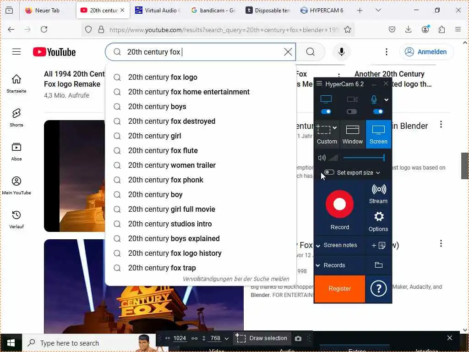Open the YouTube hamburger guide menu
Image resolution: width=469 pixels, height=352 pixels.
16,52
